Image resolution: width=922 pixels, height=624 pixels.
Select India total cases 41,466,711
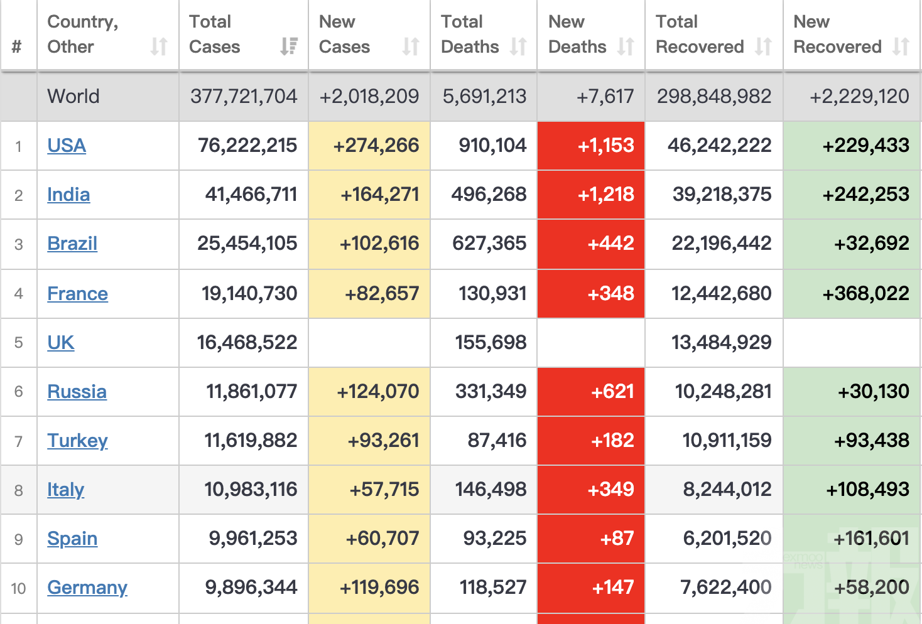coord(251,195)
